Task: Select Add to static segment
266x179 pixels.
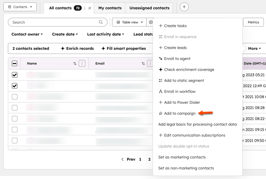Action: [x=181, y=81]
